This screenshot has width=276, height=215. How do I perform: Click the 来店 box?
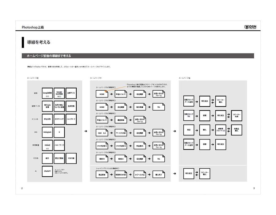tap(189, 130)
